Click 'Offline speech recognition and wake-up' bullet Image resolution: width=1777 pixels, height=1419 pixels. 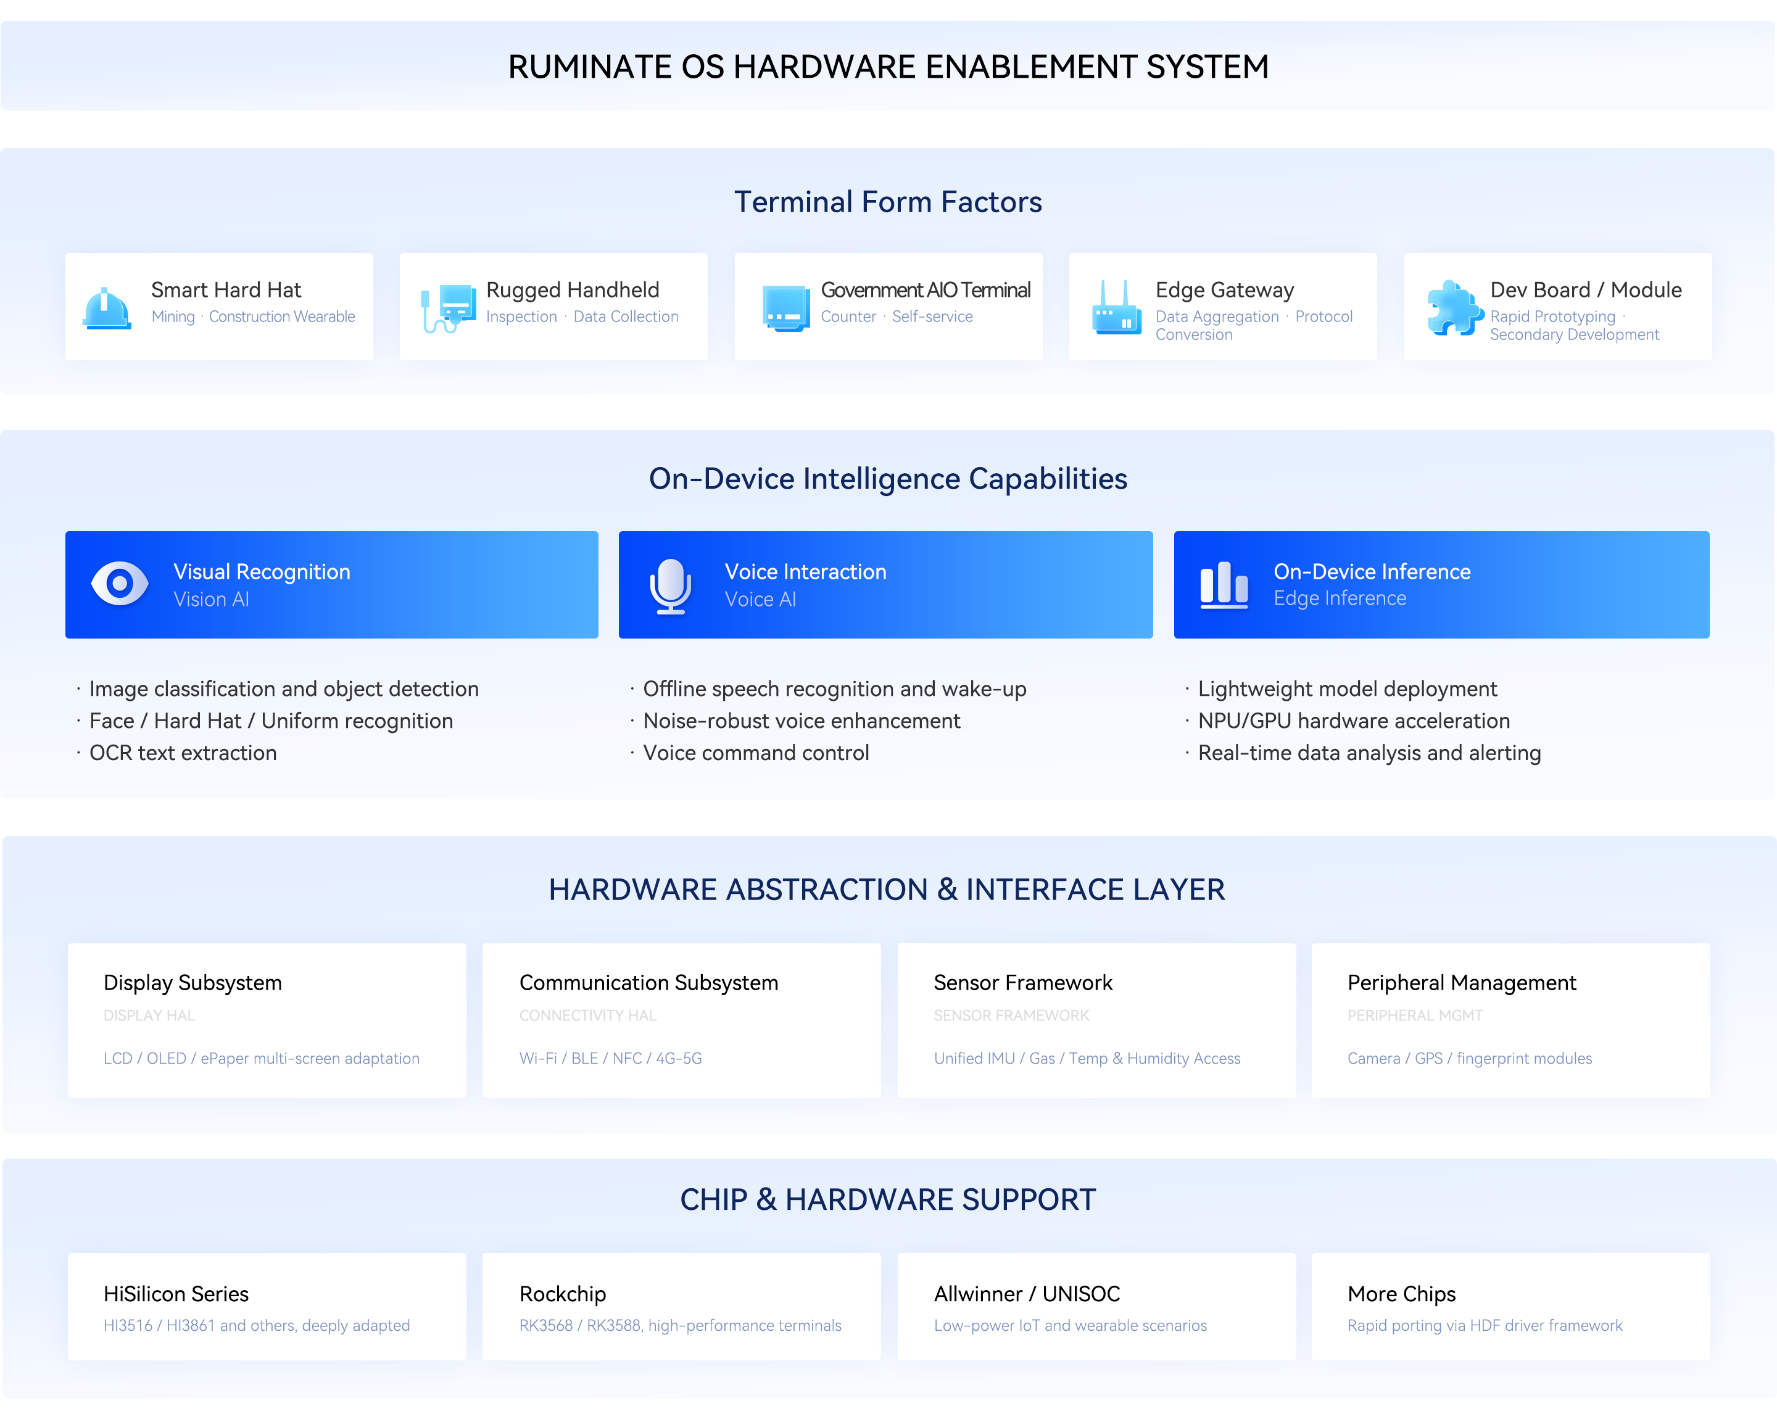[x=835, y=689]
